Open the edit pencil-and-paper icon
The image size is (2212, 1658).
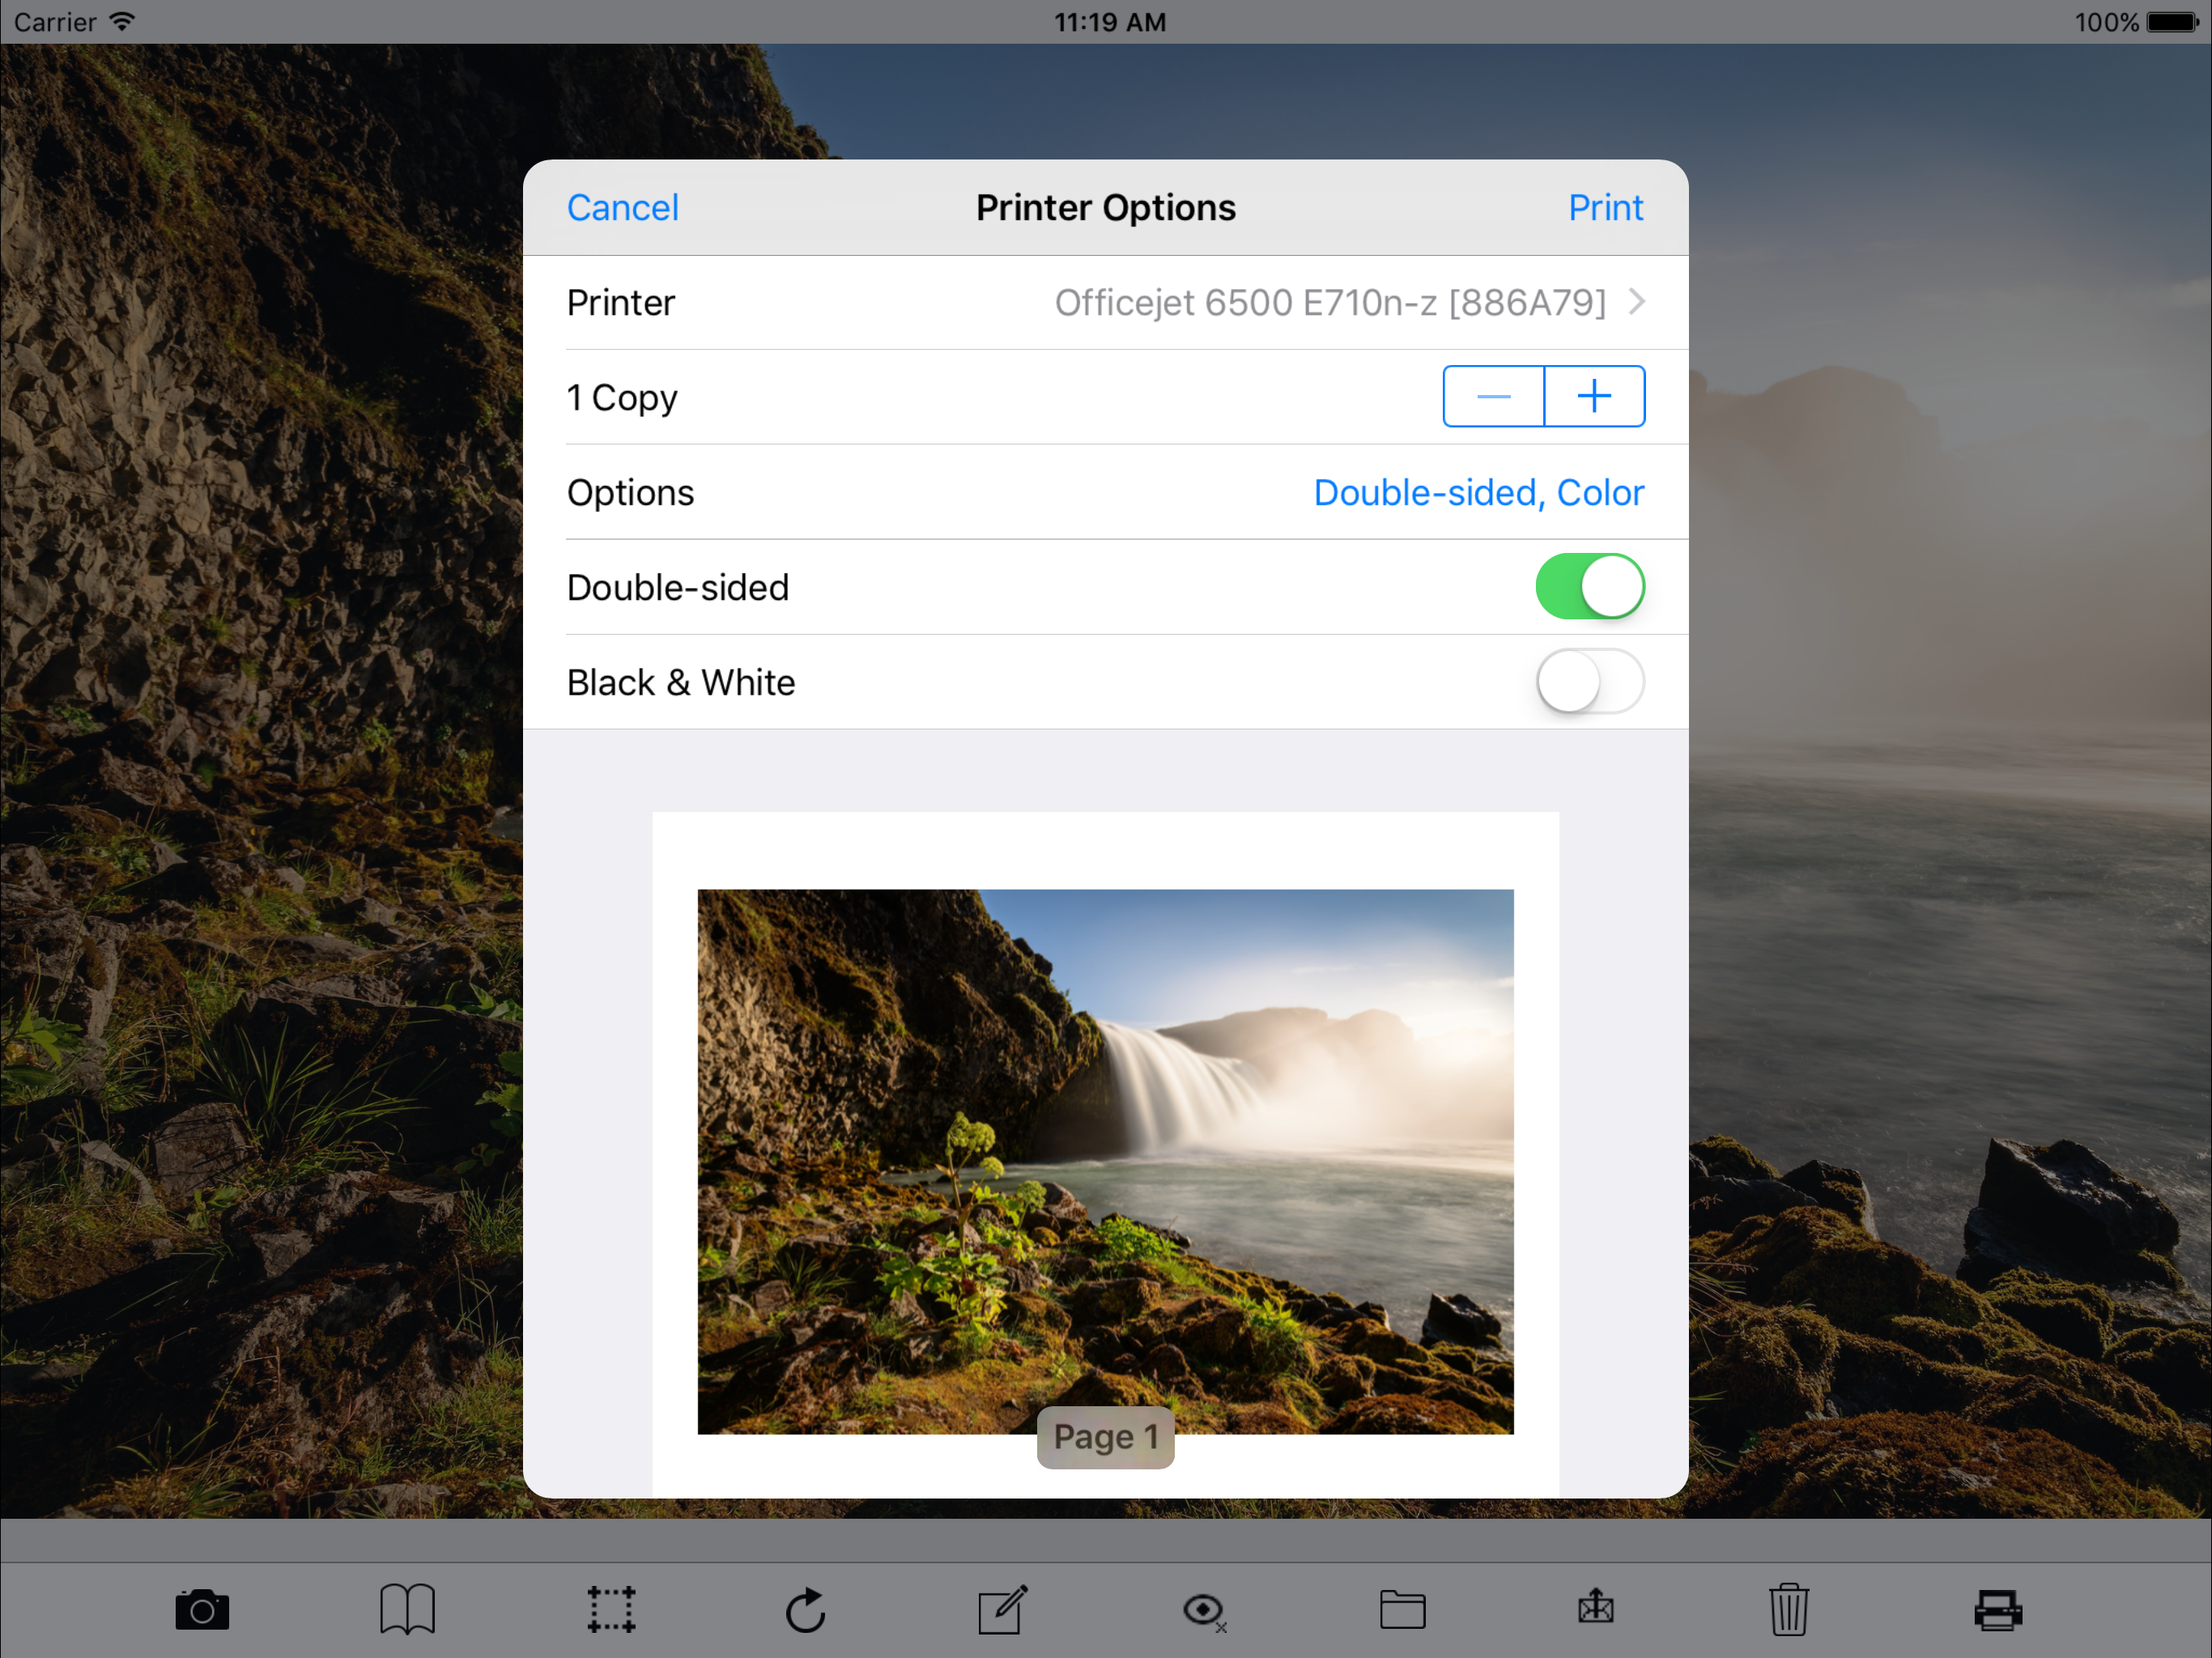point(1003,1609)
